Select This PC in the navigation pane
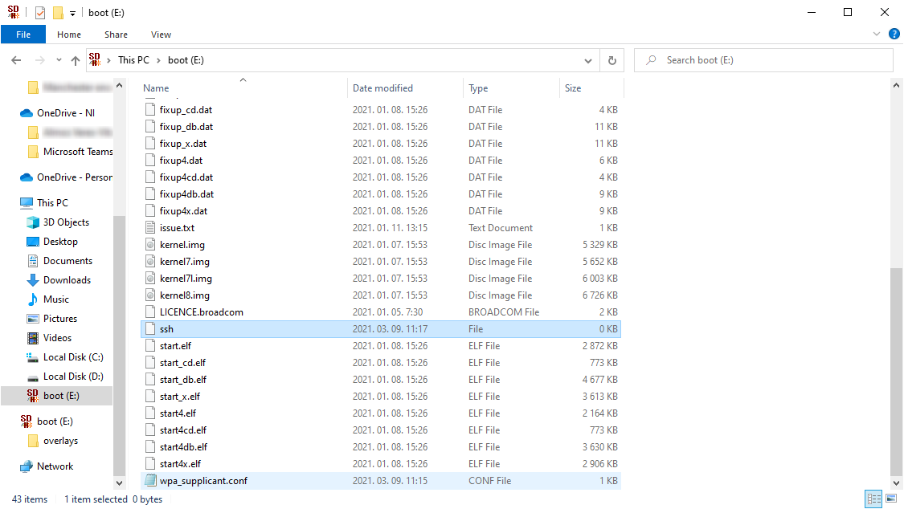The width and height of the screenshot is (904, 509). (52, 202)
